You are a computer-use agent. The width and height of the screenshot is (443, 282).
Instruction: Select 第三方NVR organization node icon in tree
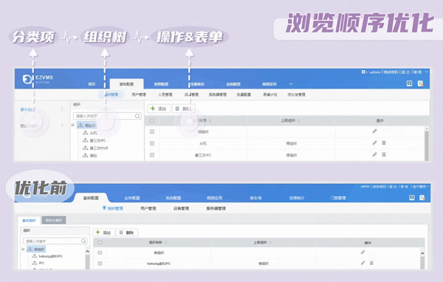86,148
